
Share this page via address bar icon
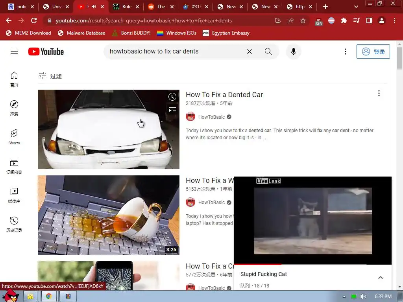[290, 20]
